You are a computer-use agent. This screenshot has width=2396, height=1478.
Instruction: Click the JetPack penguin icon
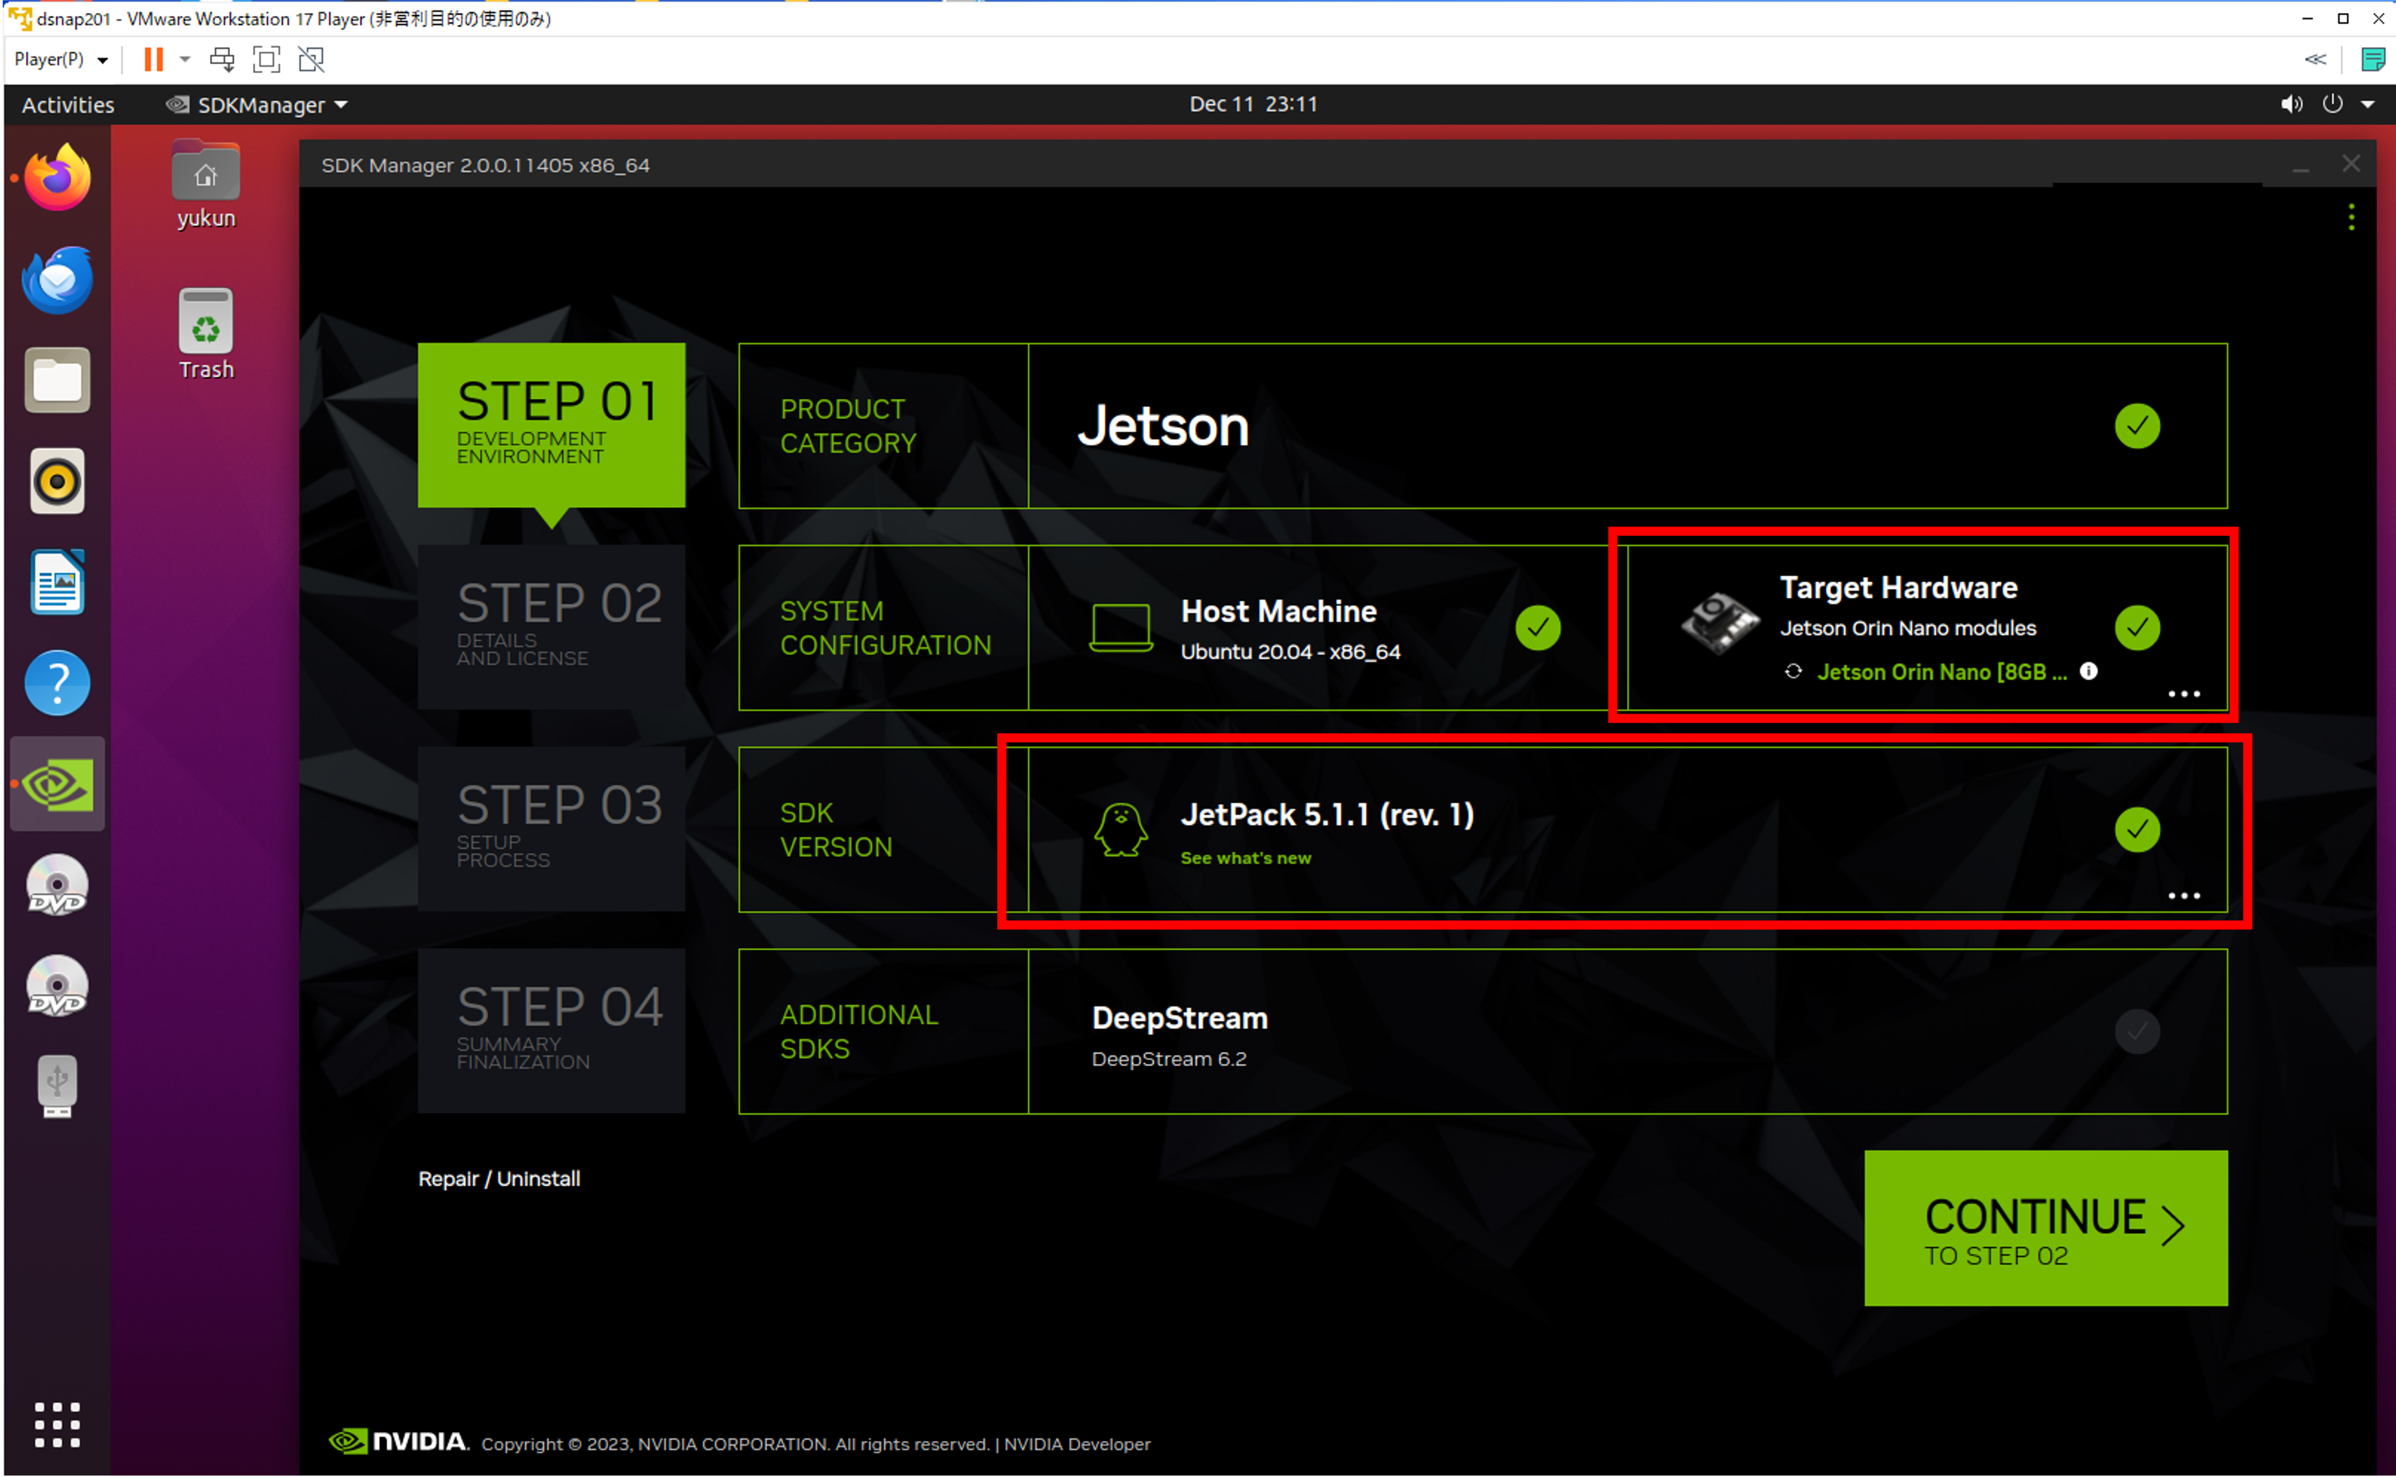click(1120, 830)
